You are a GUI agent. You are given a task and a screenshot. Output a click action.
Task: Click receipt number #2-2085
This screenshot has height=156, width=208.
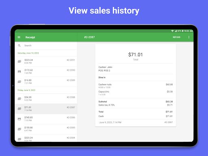(x=71, y=128)
